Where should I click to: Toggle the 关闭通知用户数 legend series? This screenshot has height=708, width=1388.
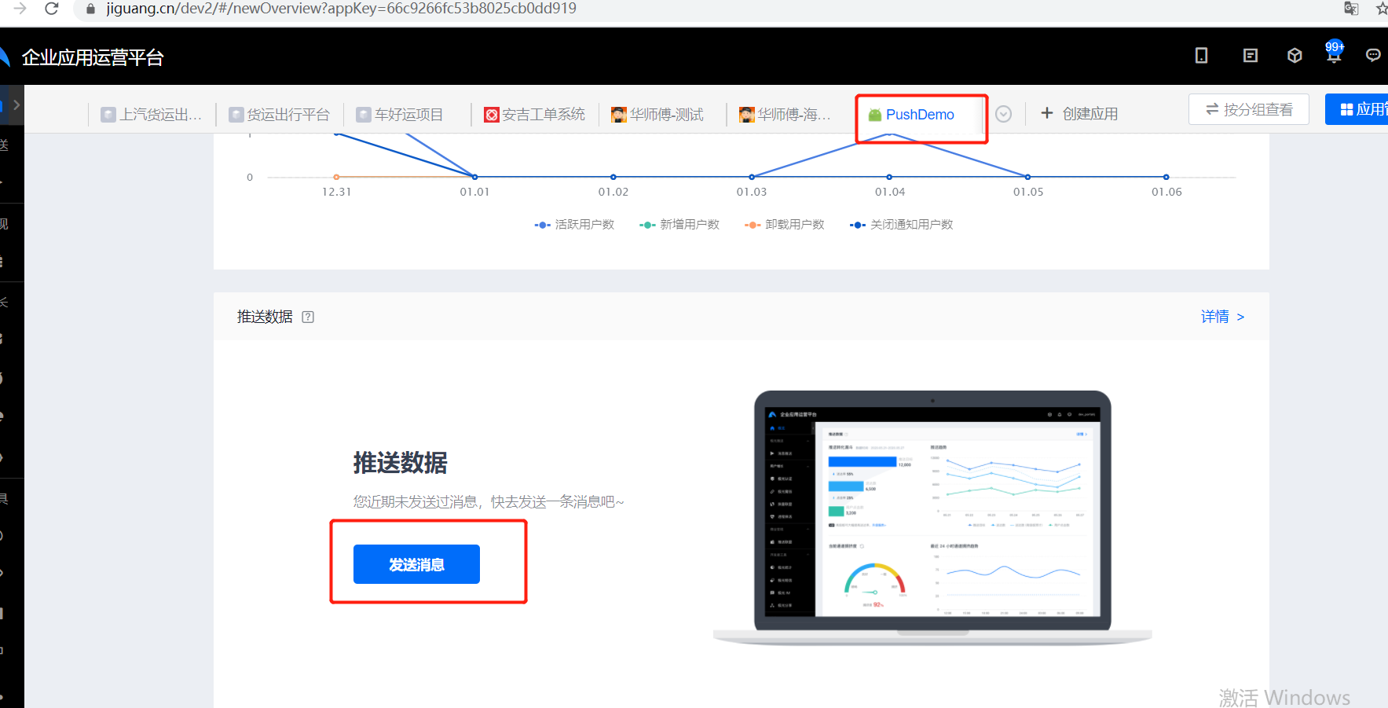[x=902, y=225]
